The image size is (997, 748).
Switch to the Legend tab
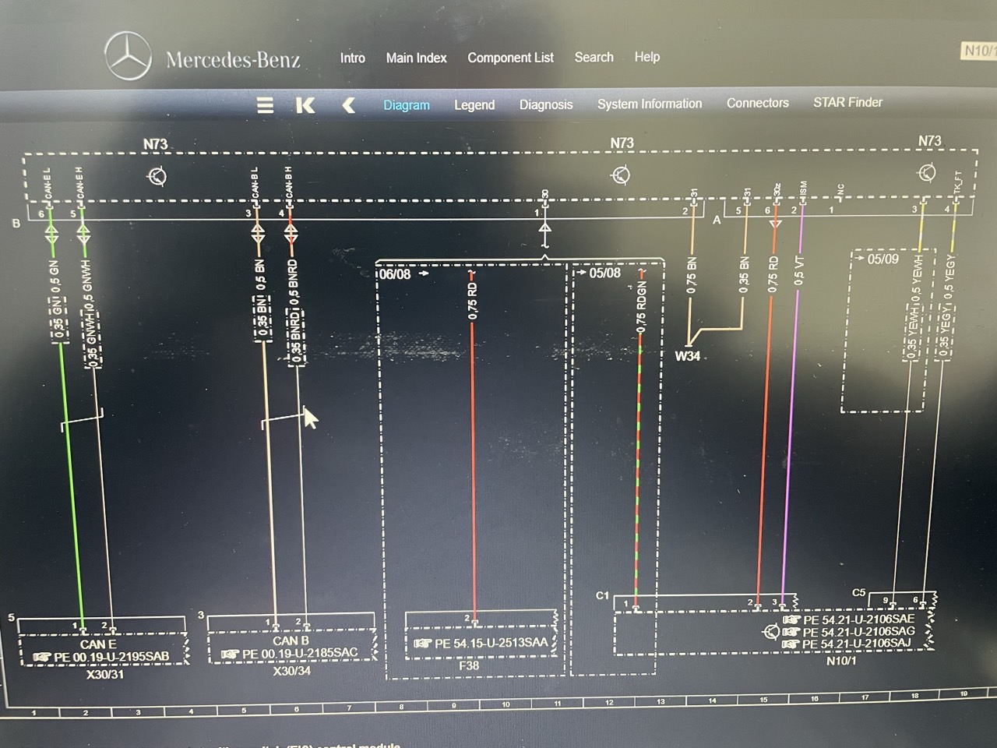coord(474,104)
